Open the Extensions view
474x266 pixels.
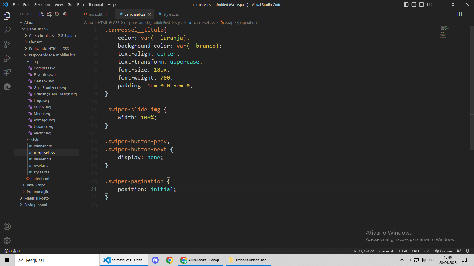[x=7, y=73]
